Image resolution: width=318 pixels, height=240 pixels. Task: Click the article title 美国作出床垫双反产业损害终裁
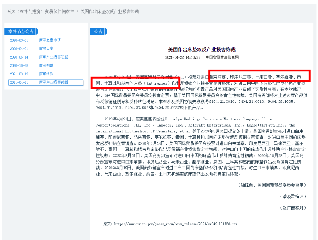click(202, 50)
